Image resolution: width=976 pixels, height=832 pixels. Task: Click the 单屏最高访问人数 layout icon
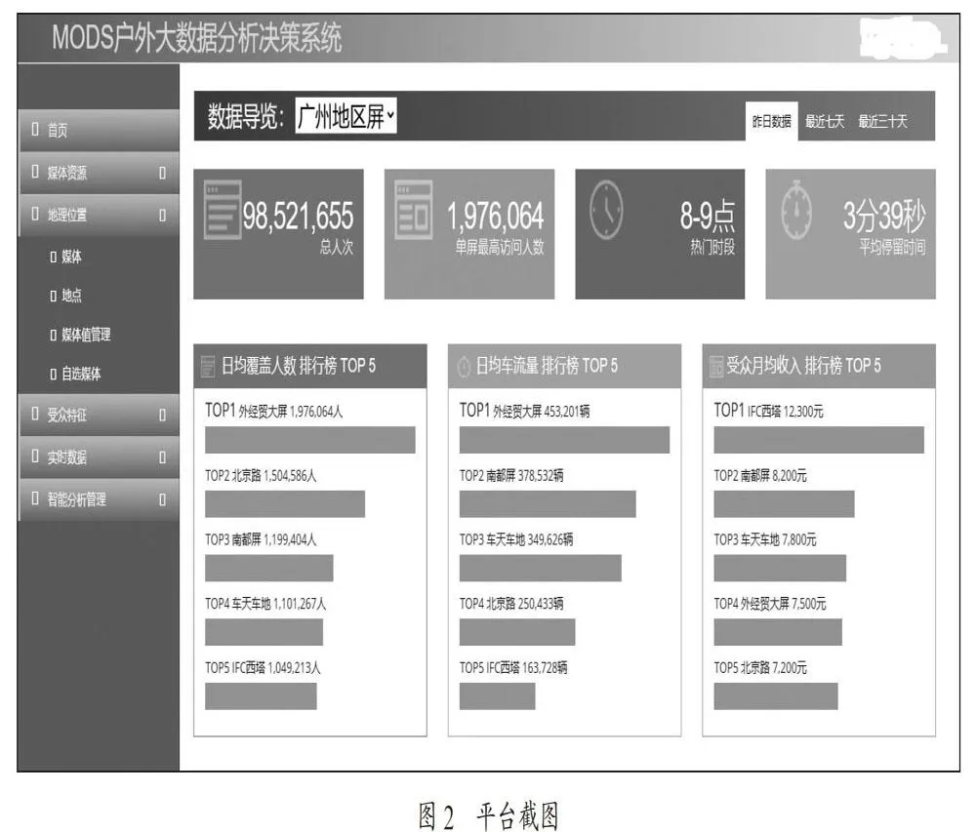click(414, 210)
